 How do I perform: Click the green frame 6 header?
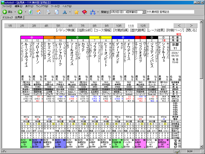(78, 37)
